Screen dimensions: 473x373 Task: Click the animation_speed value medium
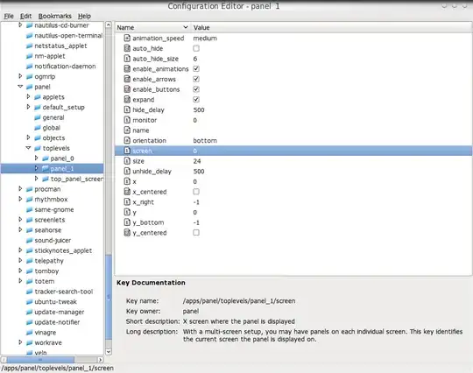(205, 38)
